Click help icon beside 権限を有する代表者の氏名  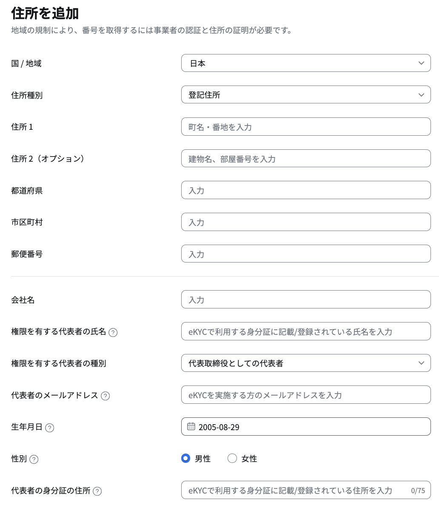113,332
